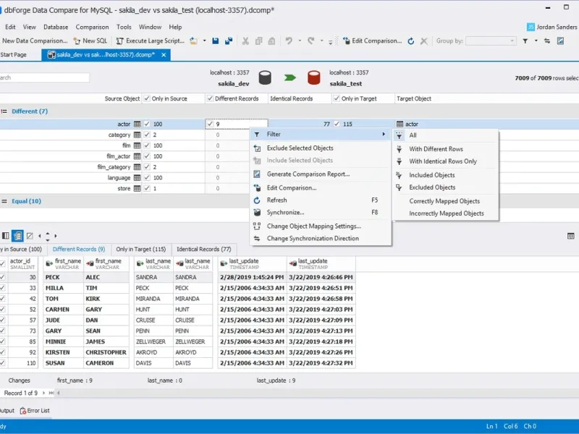Toggle the Only in Source header checkbox
Screen dimensions: 579x434
tap(147, 98)
